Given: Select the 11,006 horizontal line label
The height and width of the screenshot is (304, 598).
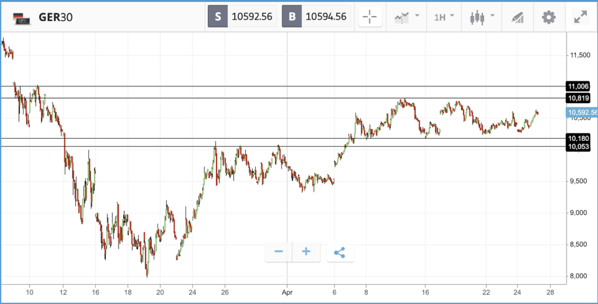Looking at the screenshot, I should [579, 86].
